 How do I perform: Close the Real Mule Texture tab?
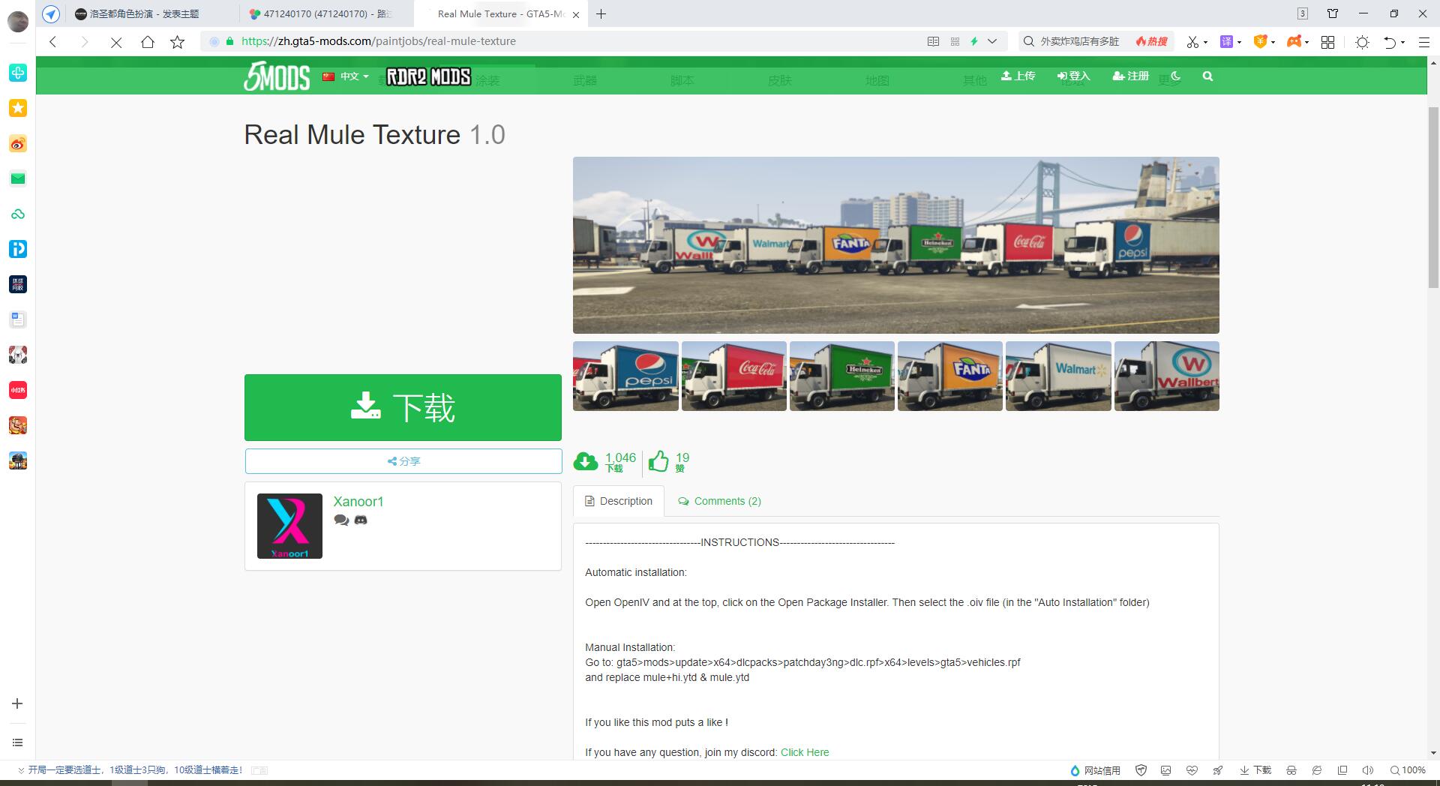pos(576,14)
